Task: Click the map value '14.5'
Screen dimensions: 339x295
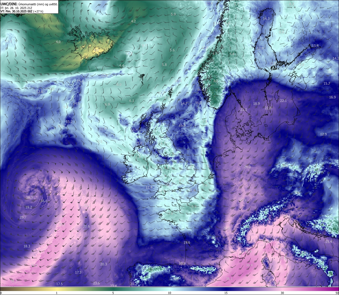Action: tap(76, 103)
